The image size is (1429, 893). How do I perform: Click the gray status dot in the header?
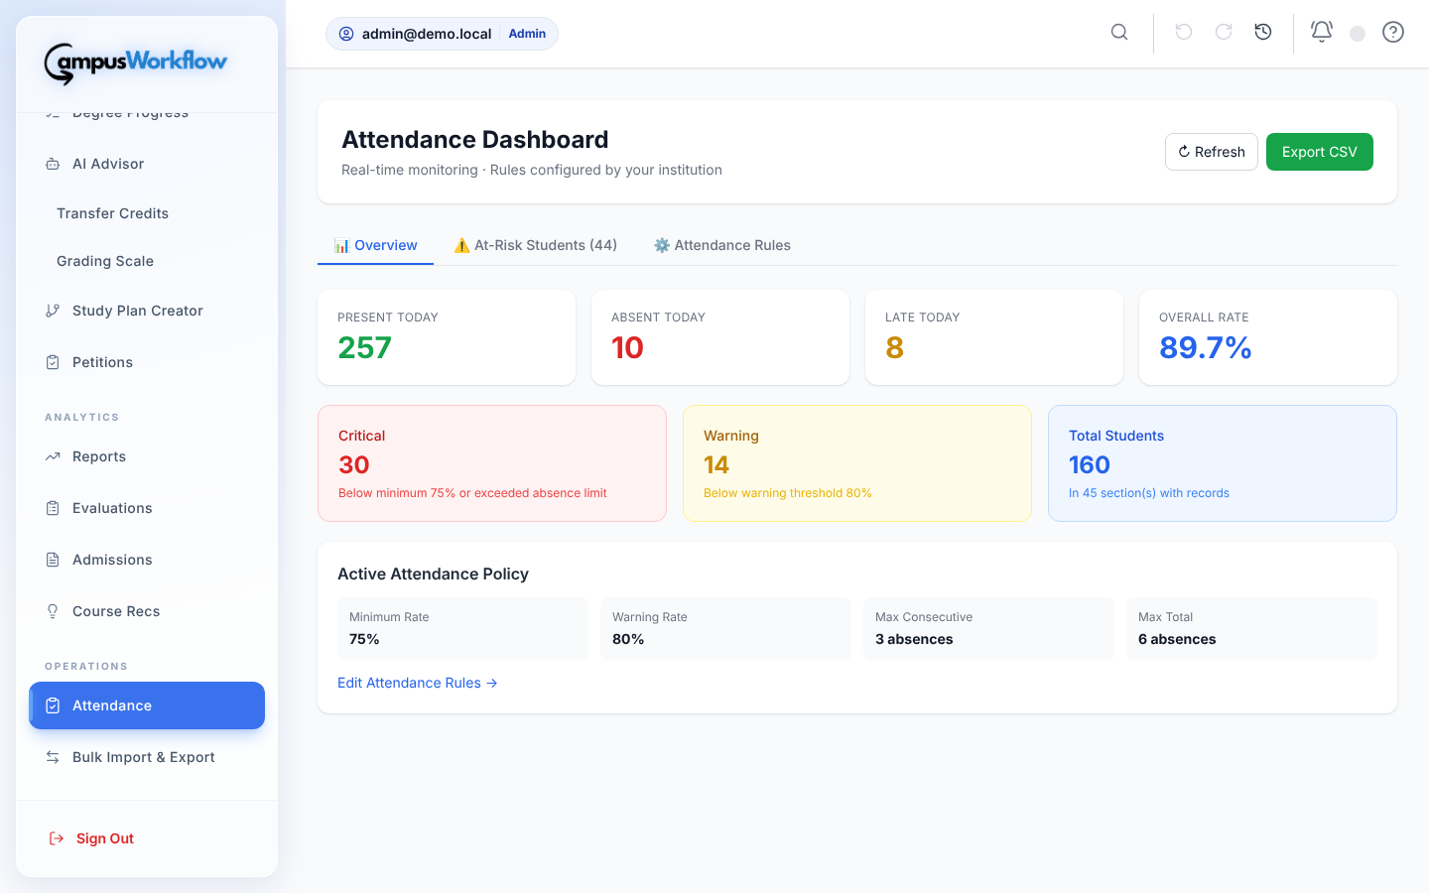click(x=1358, y=34)
